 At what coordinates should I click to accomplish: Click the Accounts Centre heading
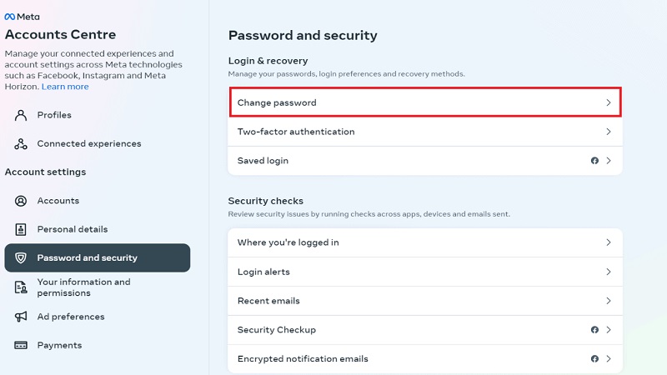60,35
